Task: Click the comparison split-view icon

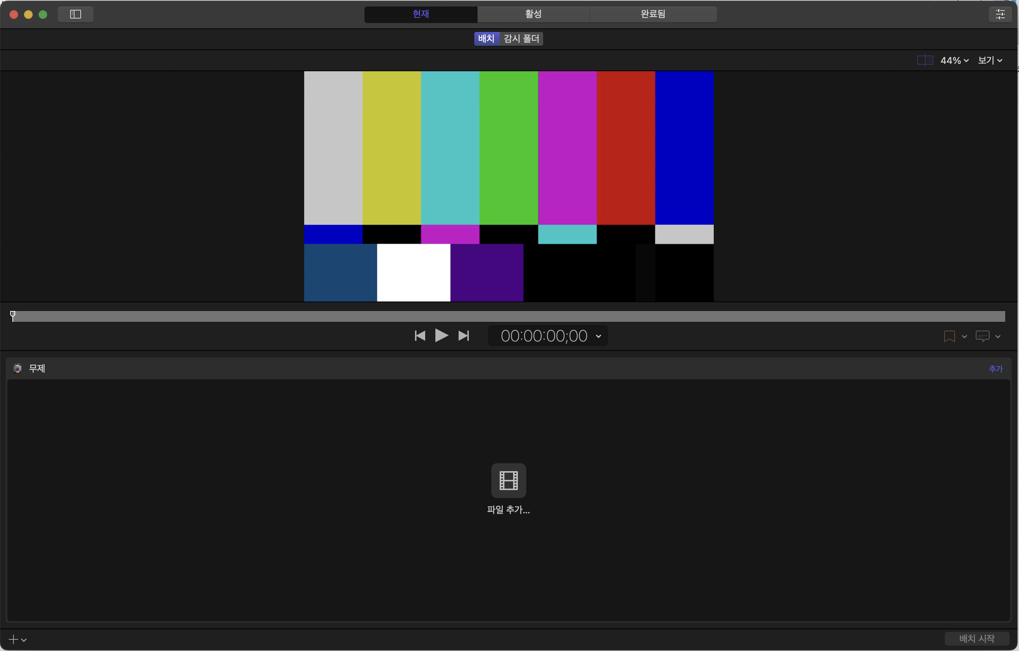Action: coord(925,61)
